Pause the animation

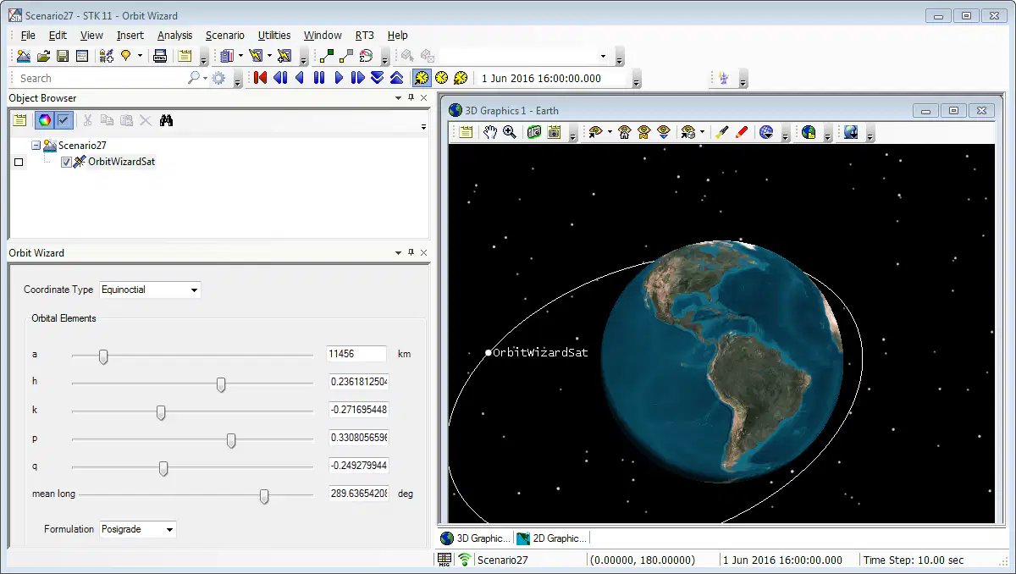click(319, 78)
